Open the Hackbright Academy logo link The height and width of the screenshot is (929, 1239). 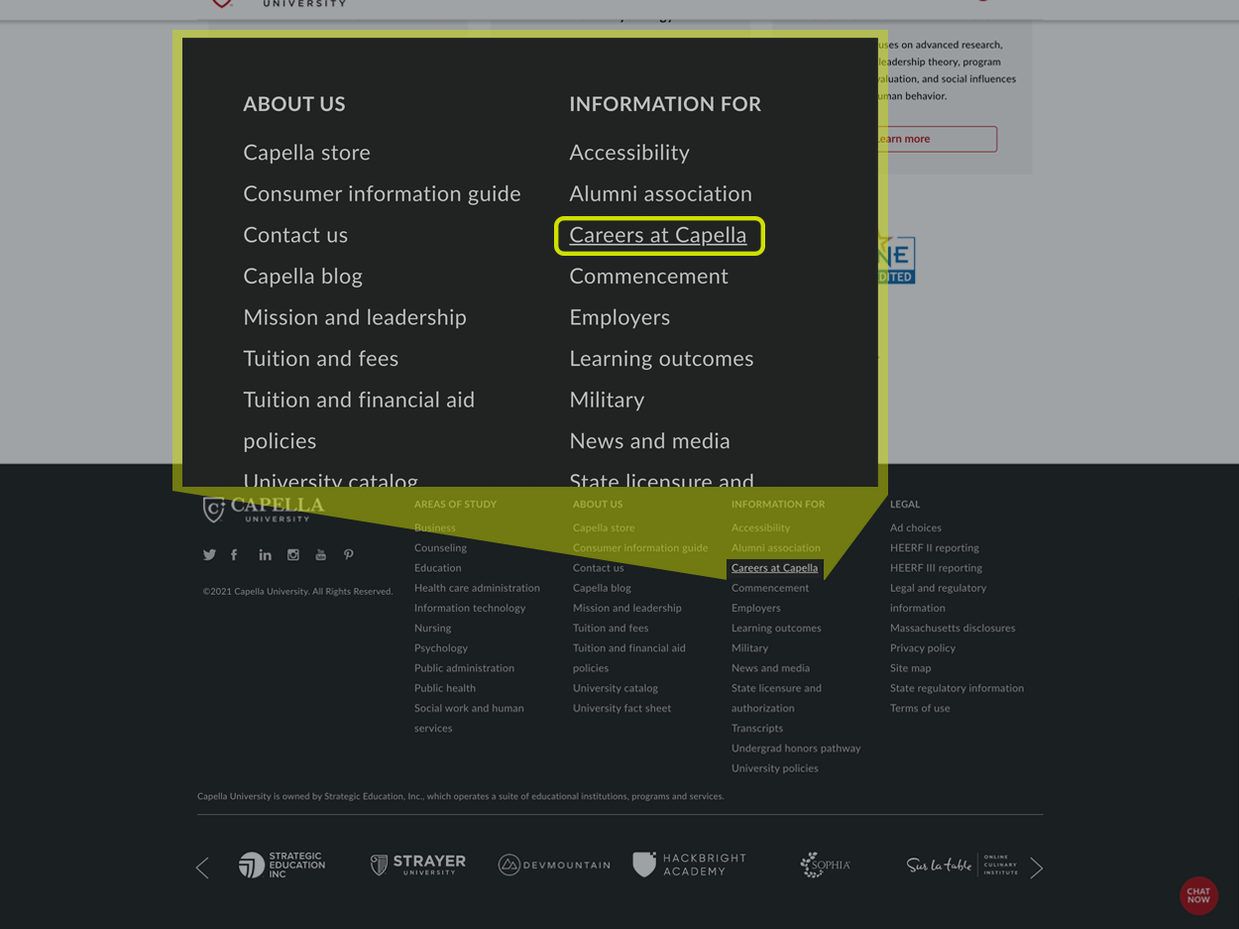point(689,864)
